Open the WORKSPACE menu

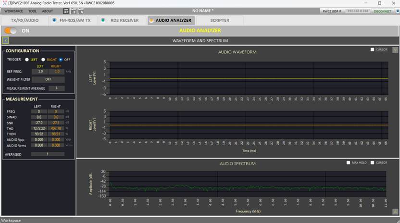(13, 11)
